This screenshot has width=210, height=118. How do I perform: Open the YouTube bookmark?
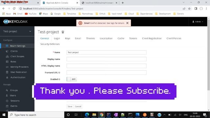(x=31, y=14)
